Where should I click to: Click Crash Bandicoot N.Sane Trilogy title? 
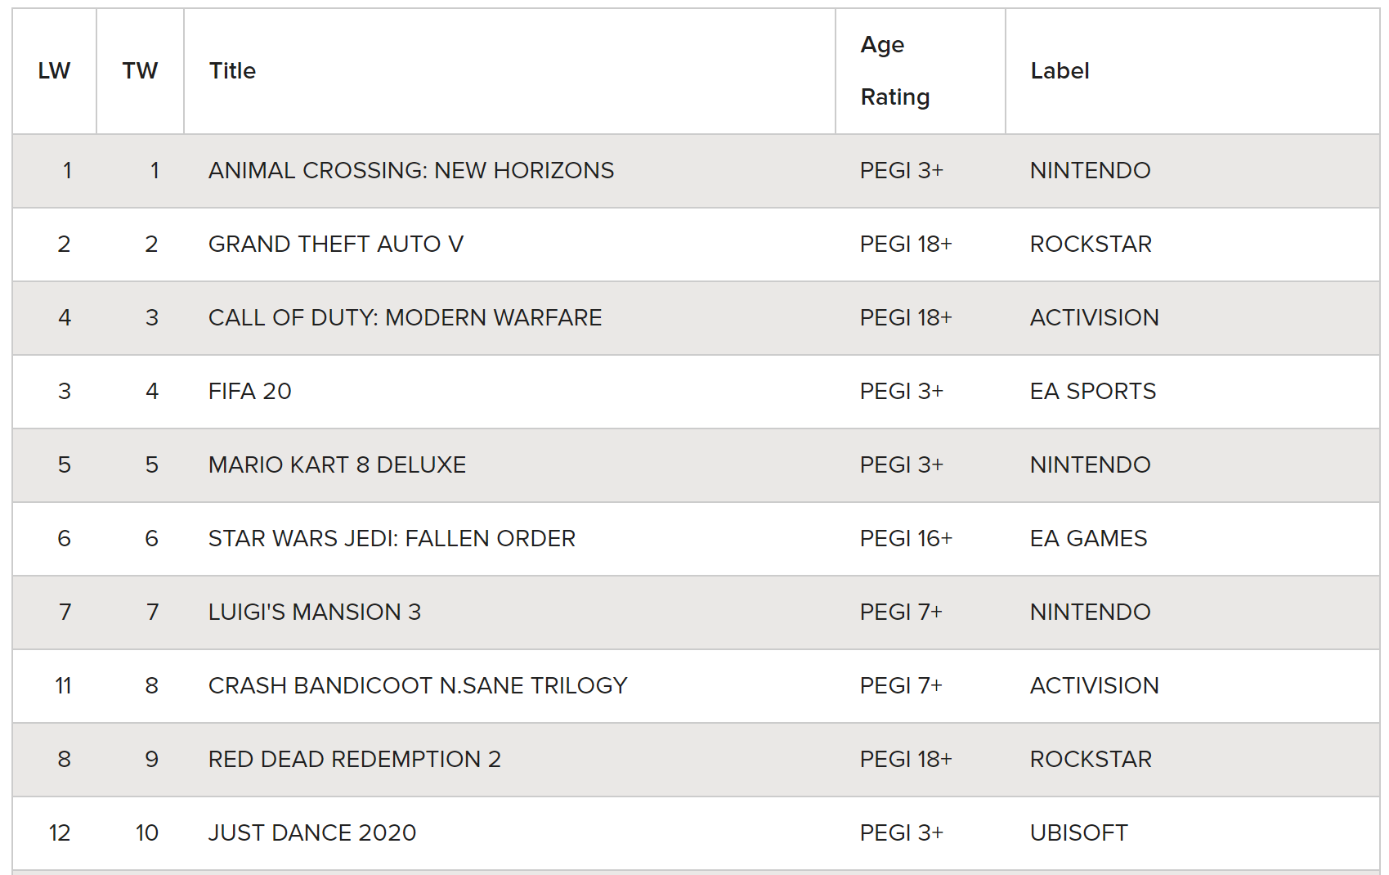point(417,686)
